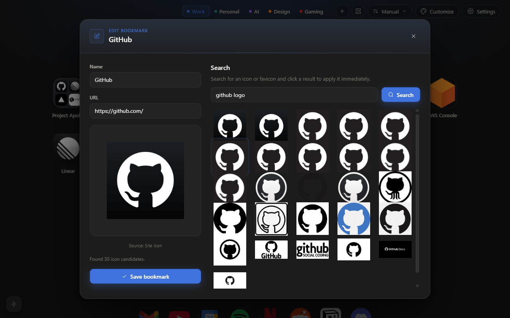This screenshot has height=318, width=510.
Task: Select the highlighted currently-selected Octocat result
Action: click(230, 157)
